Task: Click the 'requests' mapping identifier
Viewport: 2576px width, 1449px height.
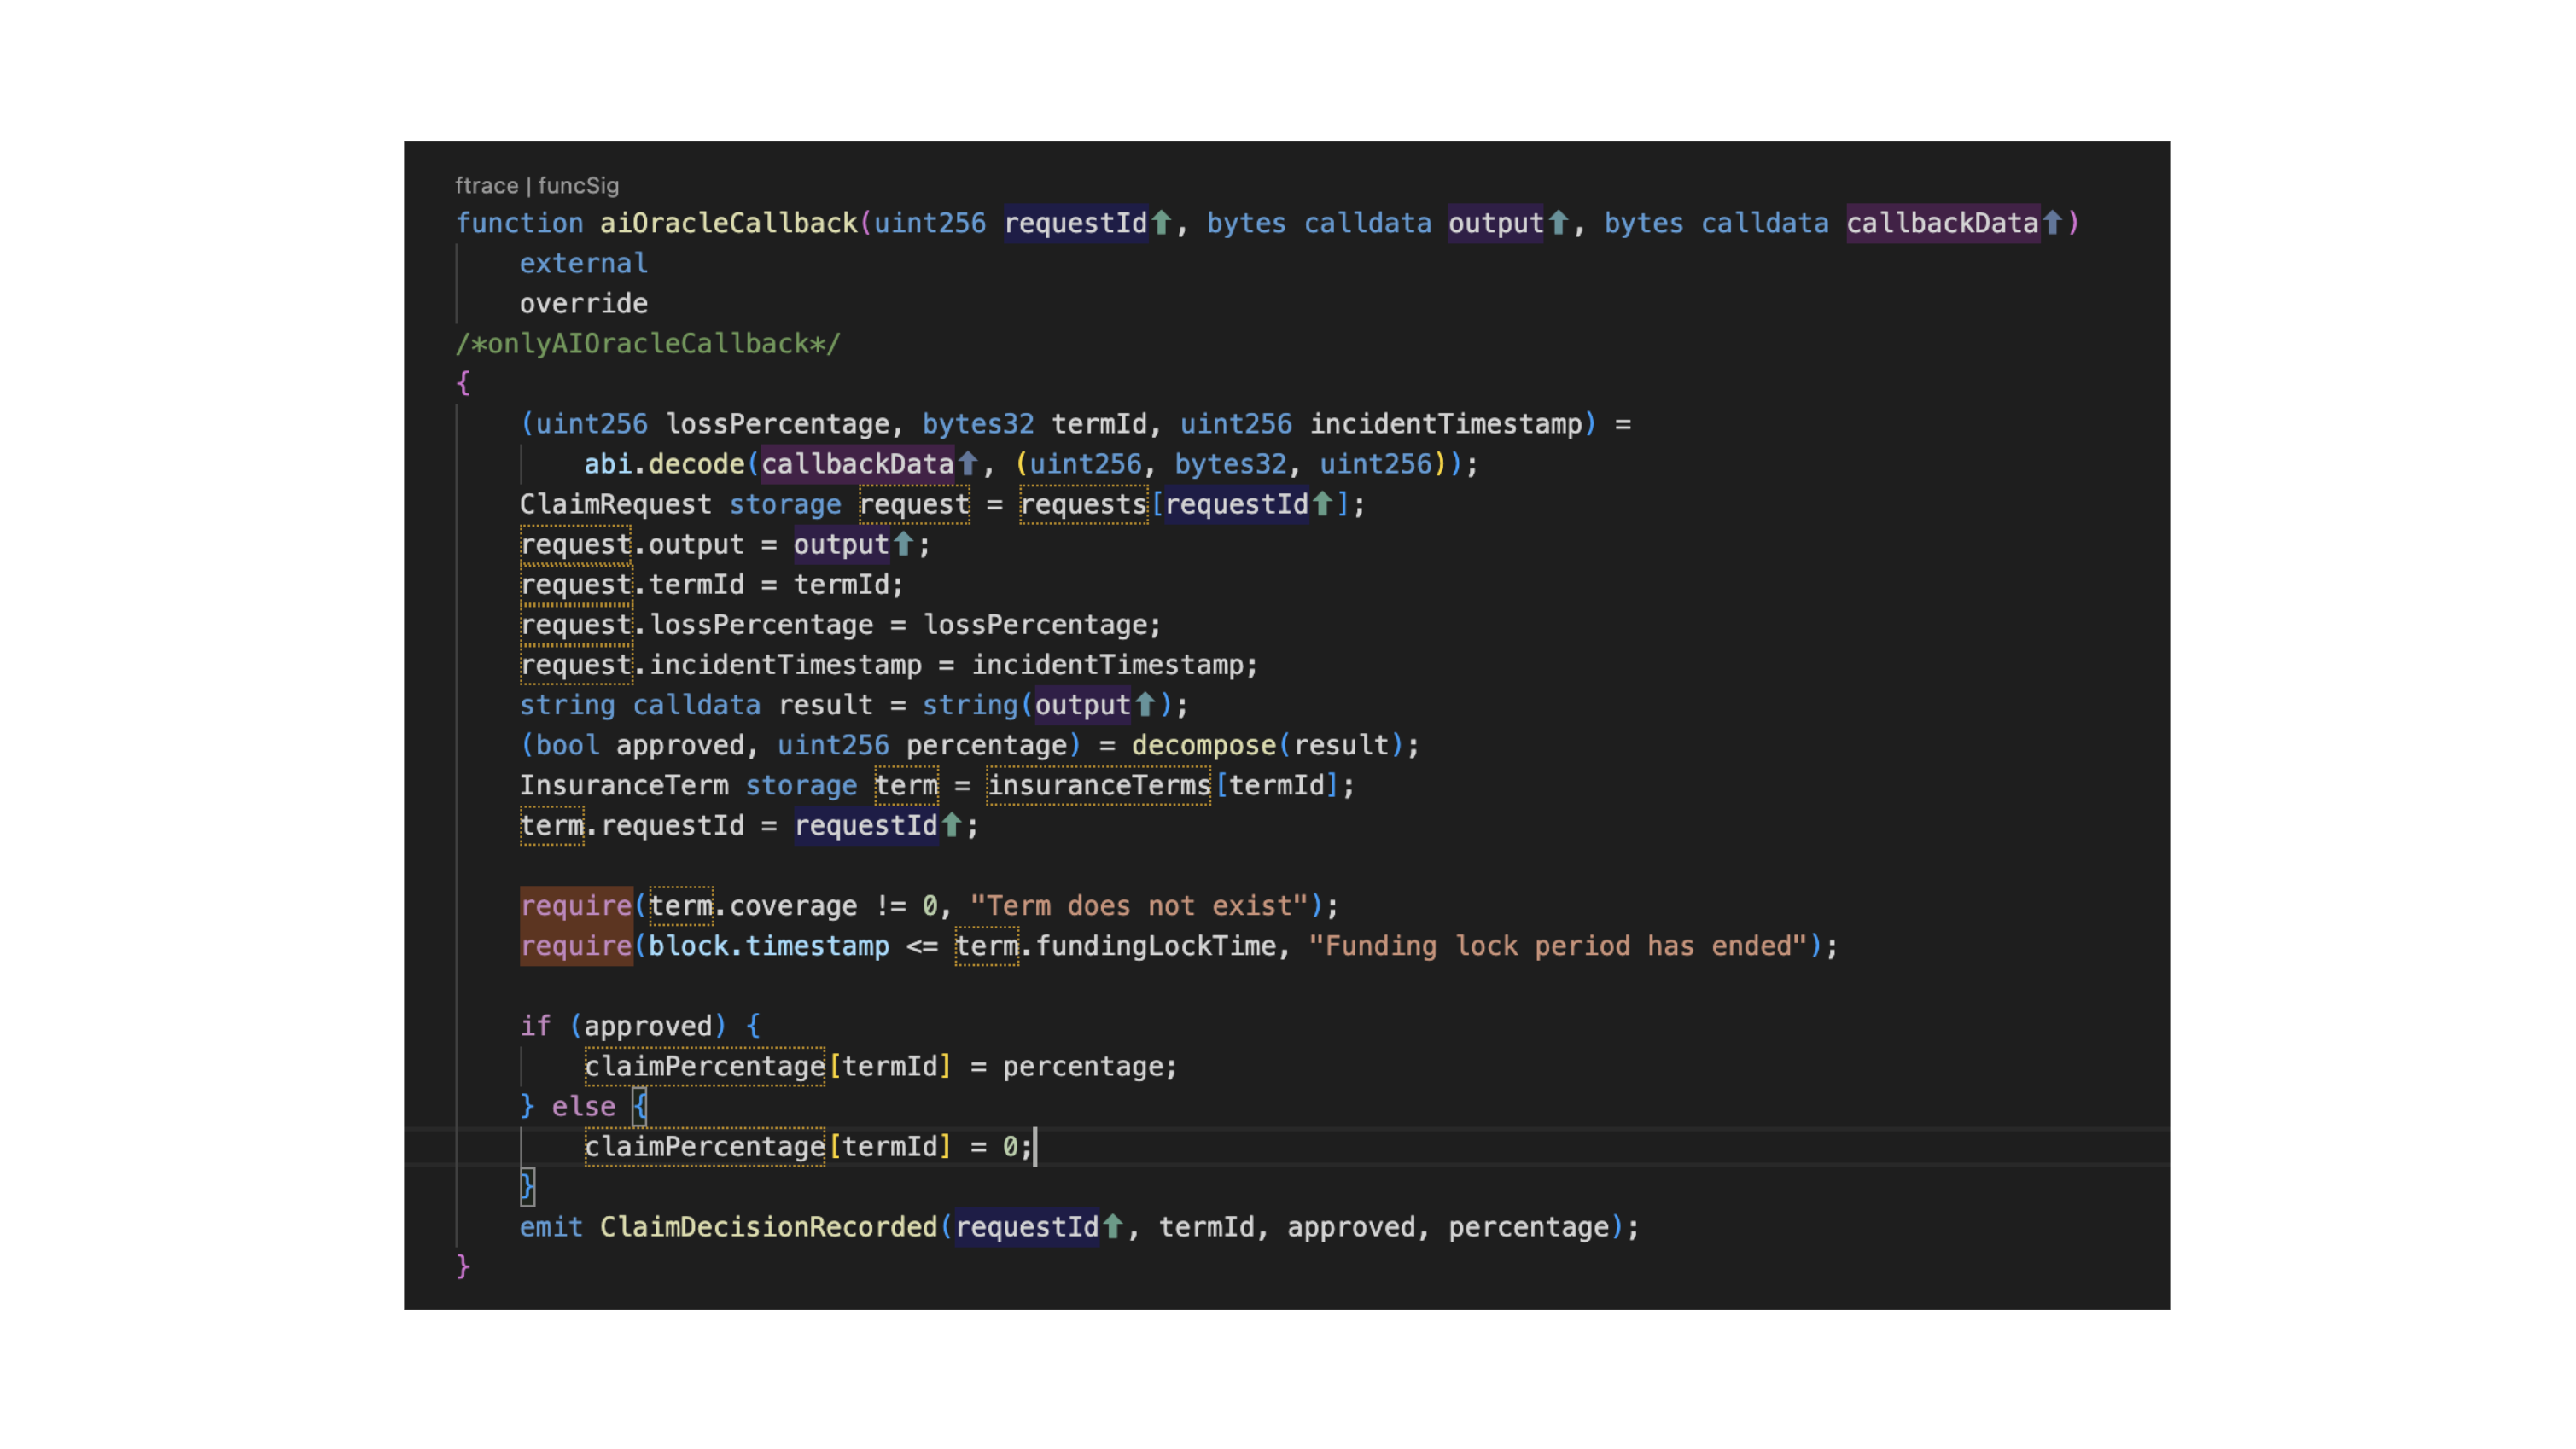Action: click(x=1083, y=504)
